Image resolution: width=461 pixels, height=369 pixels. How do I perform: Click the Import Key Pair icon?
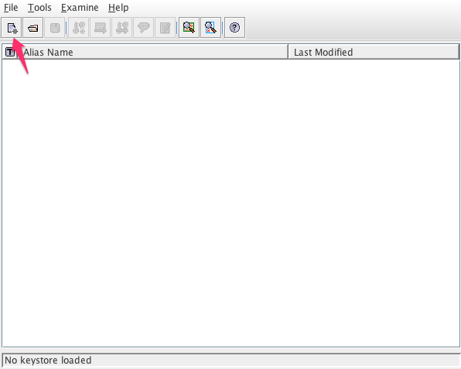click(121, 28)
